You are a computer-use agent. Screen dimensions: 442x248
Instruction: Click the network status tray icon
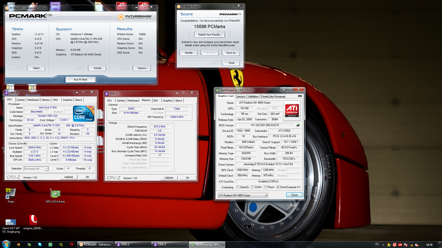pyautogui.click(x=411, y=245)
